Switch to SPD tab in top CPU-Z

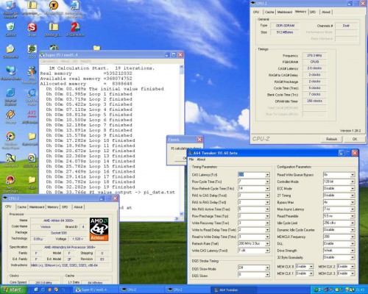pos(313,12)
